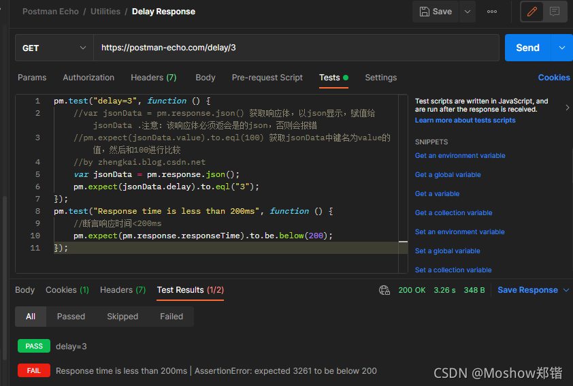Click the request URL input field
The image size is (573, 386).
point(296,48)
